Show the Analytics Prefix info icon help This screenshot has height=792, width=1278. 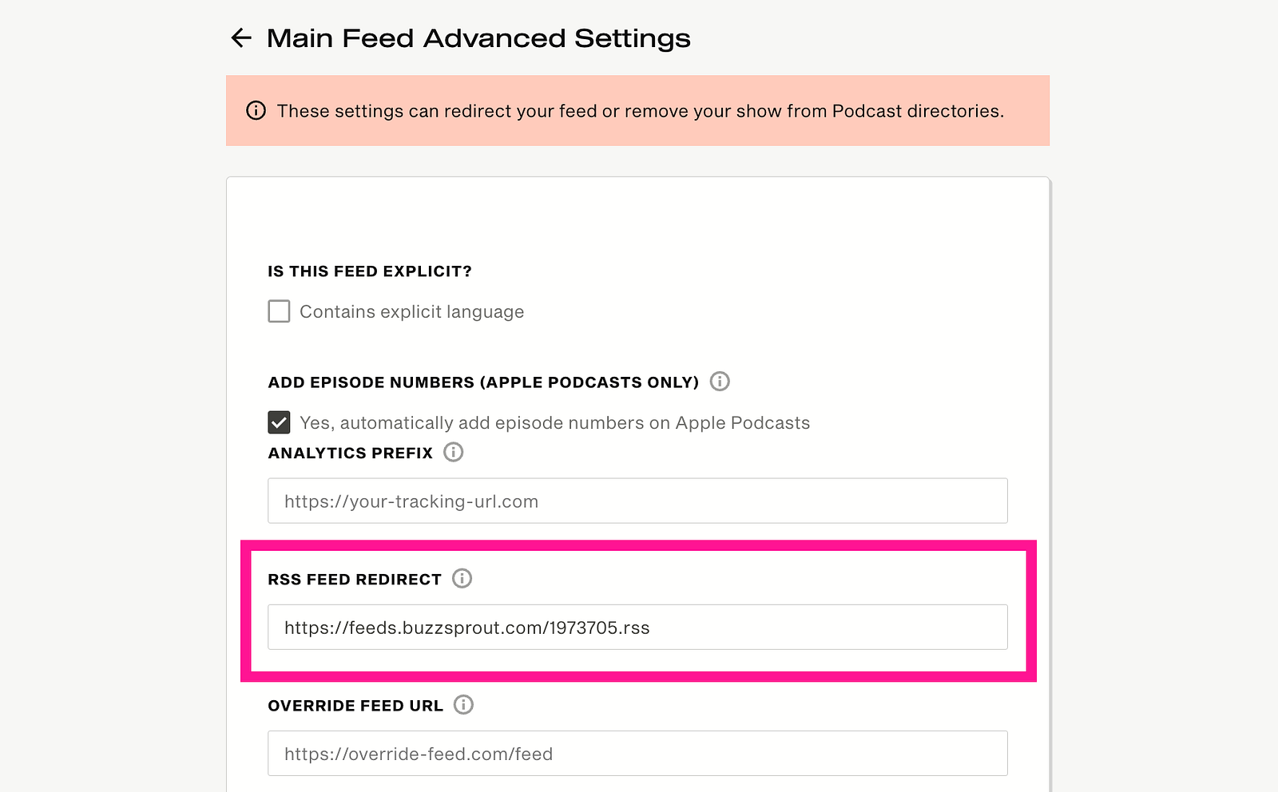point(454,452)
